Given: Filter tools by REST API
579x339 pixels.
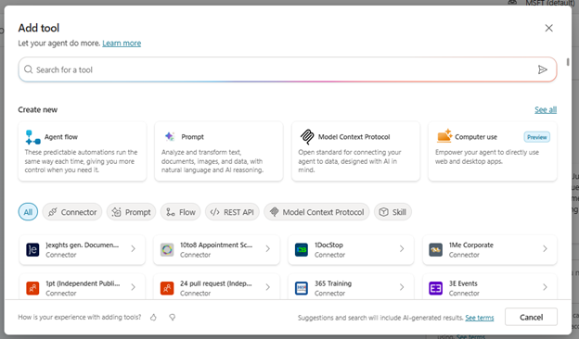Looking at the screenshot, I should coord(232,212).
